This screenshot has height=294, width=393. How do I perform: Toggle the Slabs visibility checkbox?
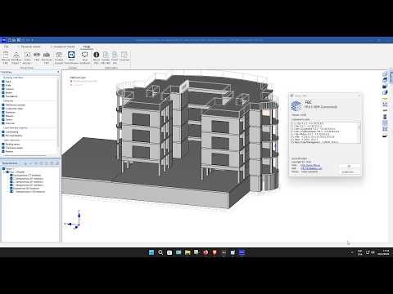coord(3,82)
